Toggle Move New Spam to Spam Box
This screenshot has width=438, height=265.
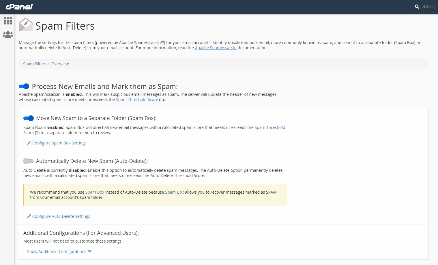(29, 118)
